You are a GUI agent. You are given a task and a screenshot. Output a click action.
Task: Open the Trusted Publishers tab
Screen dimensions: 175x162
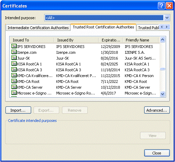coord(148,28)
